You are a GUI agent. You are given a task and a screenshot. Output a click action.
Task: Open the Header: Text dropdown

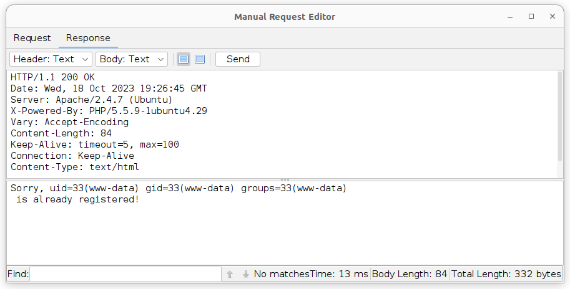51,59
